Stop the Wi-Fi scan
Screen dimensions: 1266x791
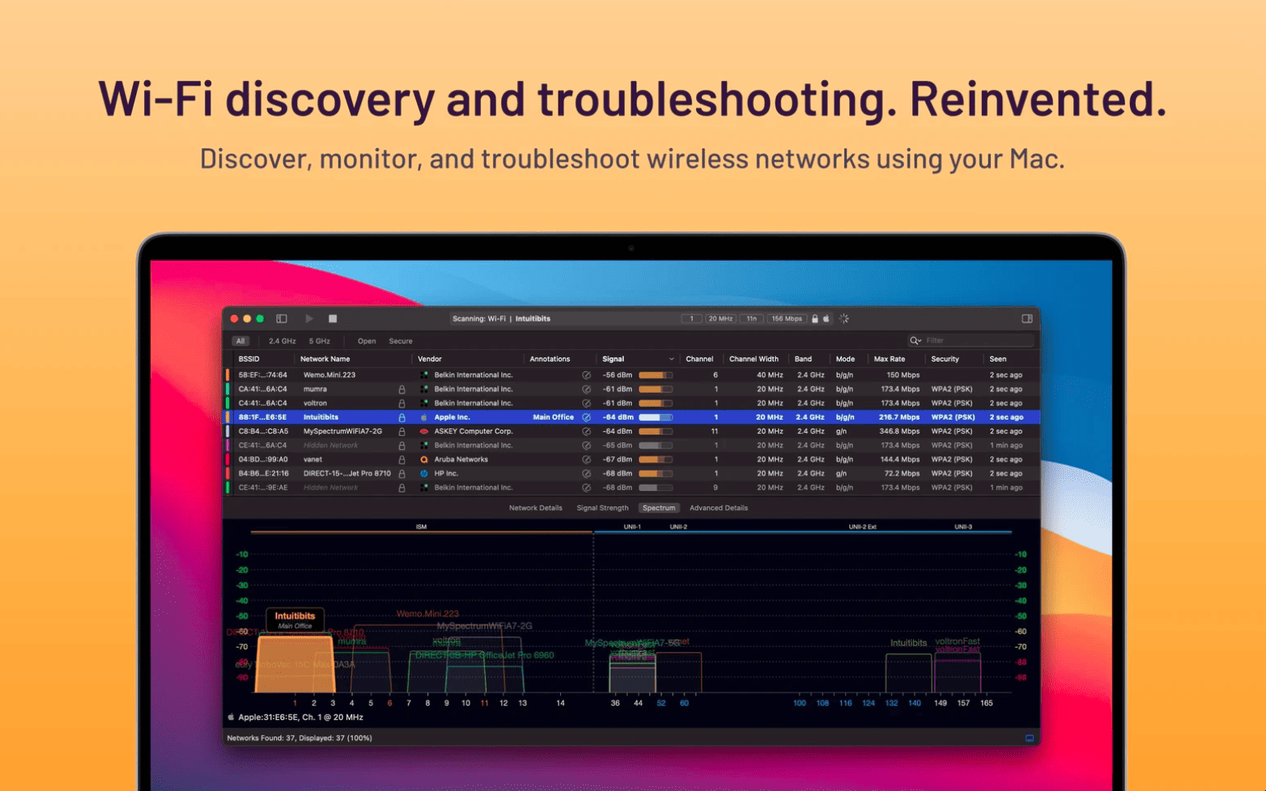333,319
